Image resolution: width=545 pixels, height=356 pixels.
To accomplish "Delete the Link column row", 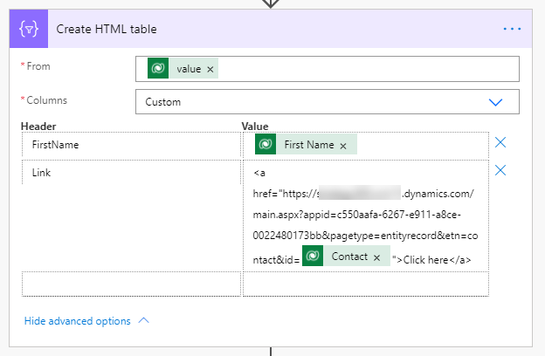I will pos(500,170).
